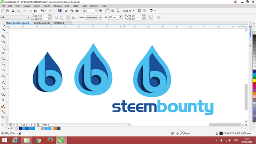Open the A4 page size dropdown
The height and width of the screenshot is (144, 256).
pos(28,17)
